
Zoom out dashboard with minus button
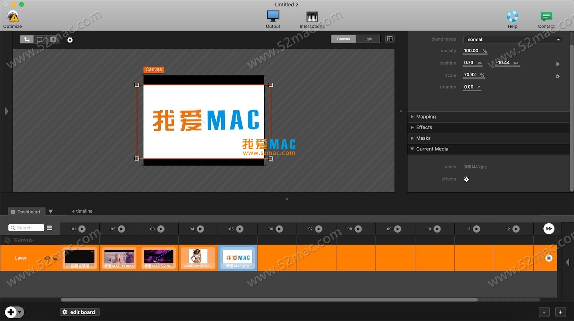tap(544, 312)
